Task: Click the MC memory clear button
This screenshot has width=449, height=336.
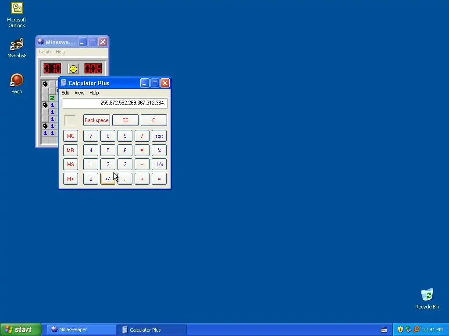Action: point(71,136)
